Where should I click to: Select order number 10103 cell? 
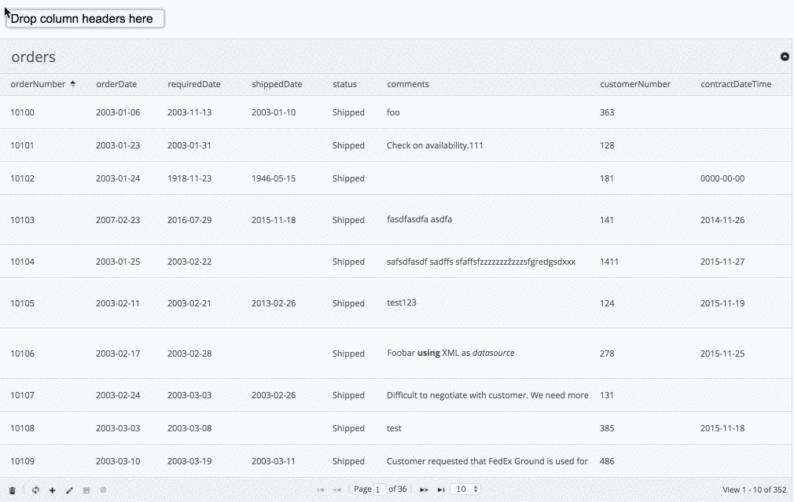point(22,220)
